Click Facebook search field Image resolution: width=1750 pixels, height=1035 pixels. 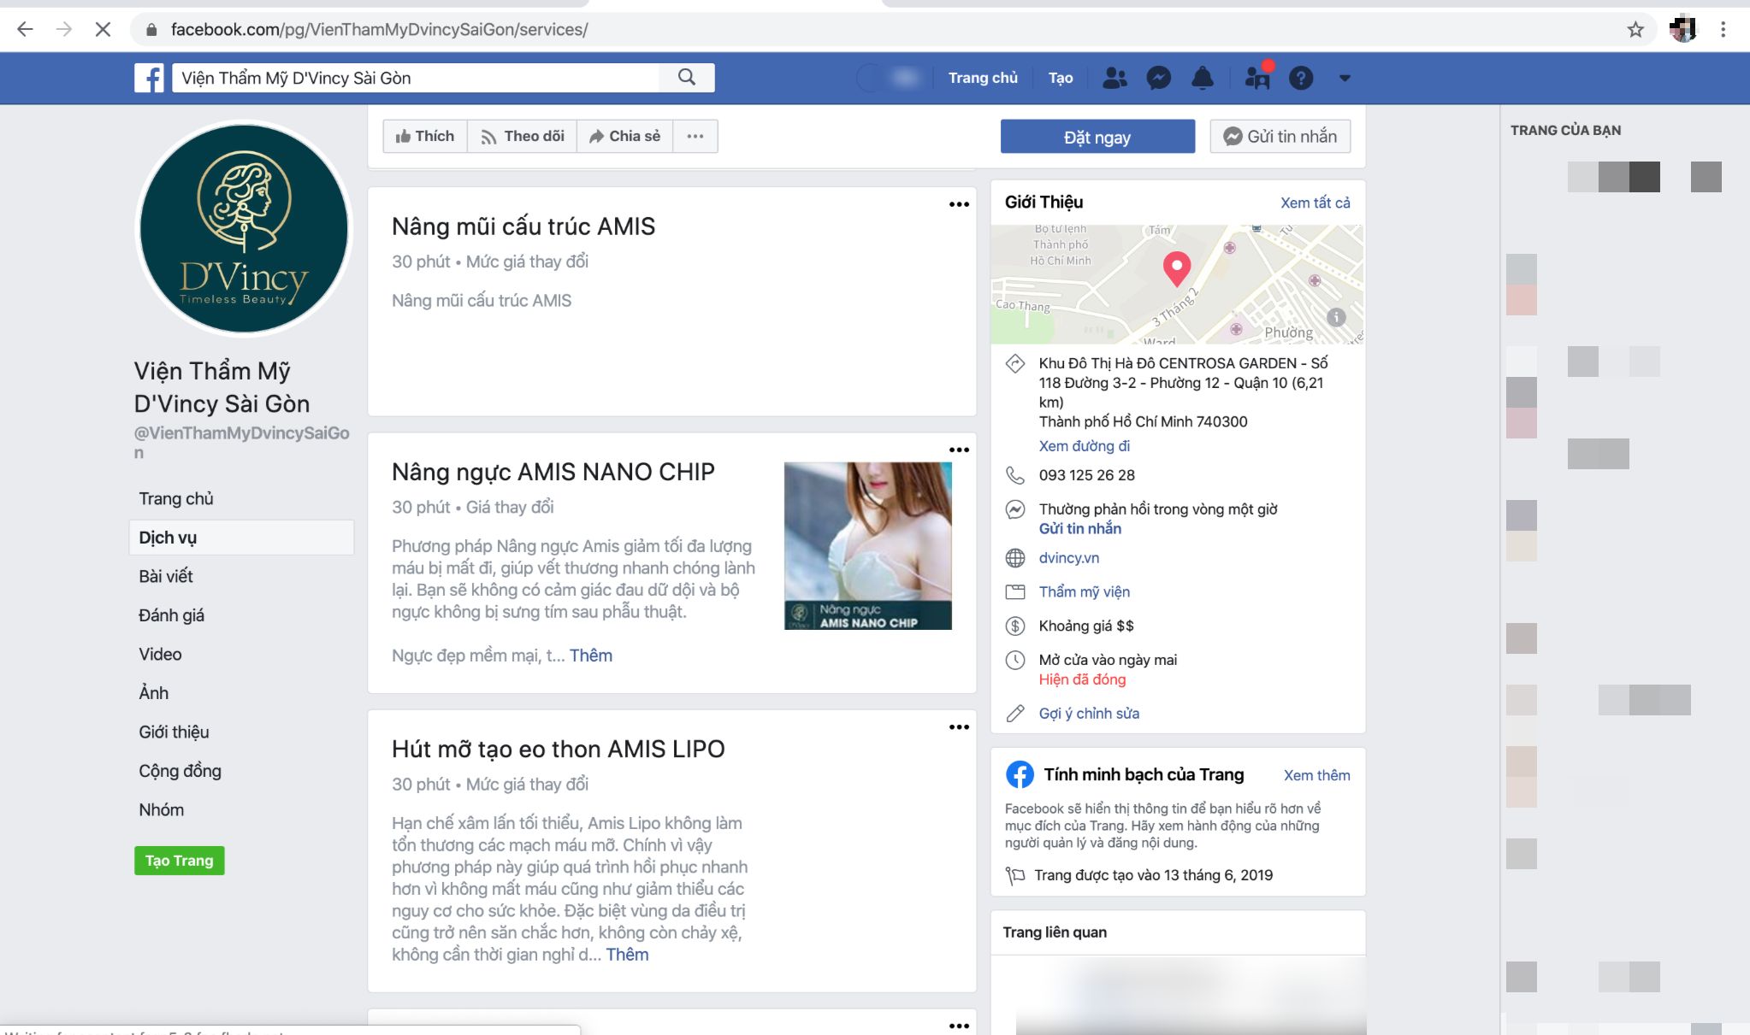tap(416, 78)
